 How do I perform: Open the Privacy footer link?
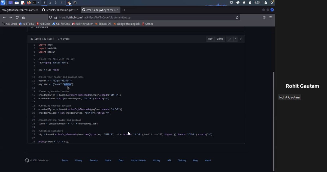[x=79, y=161]
